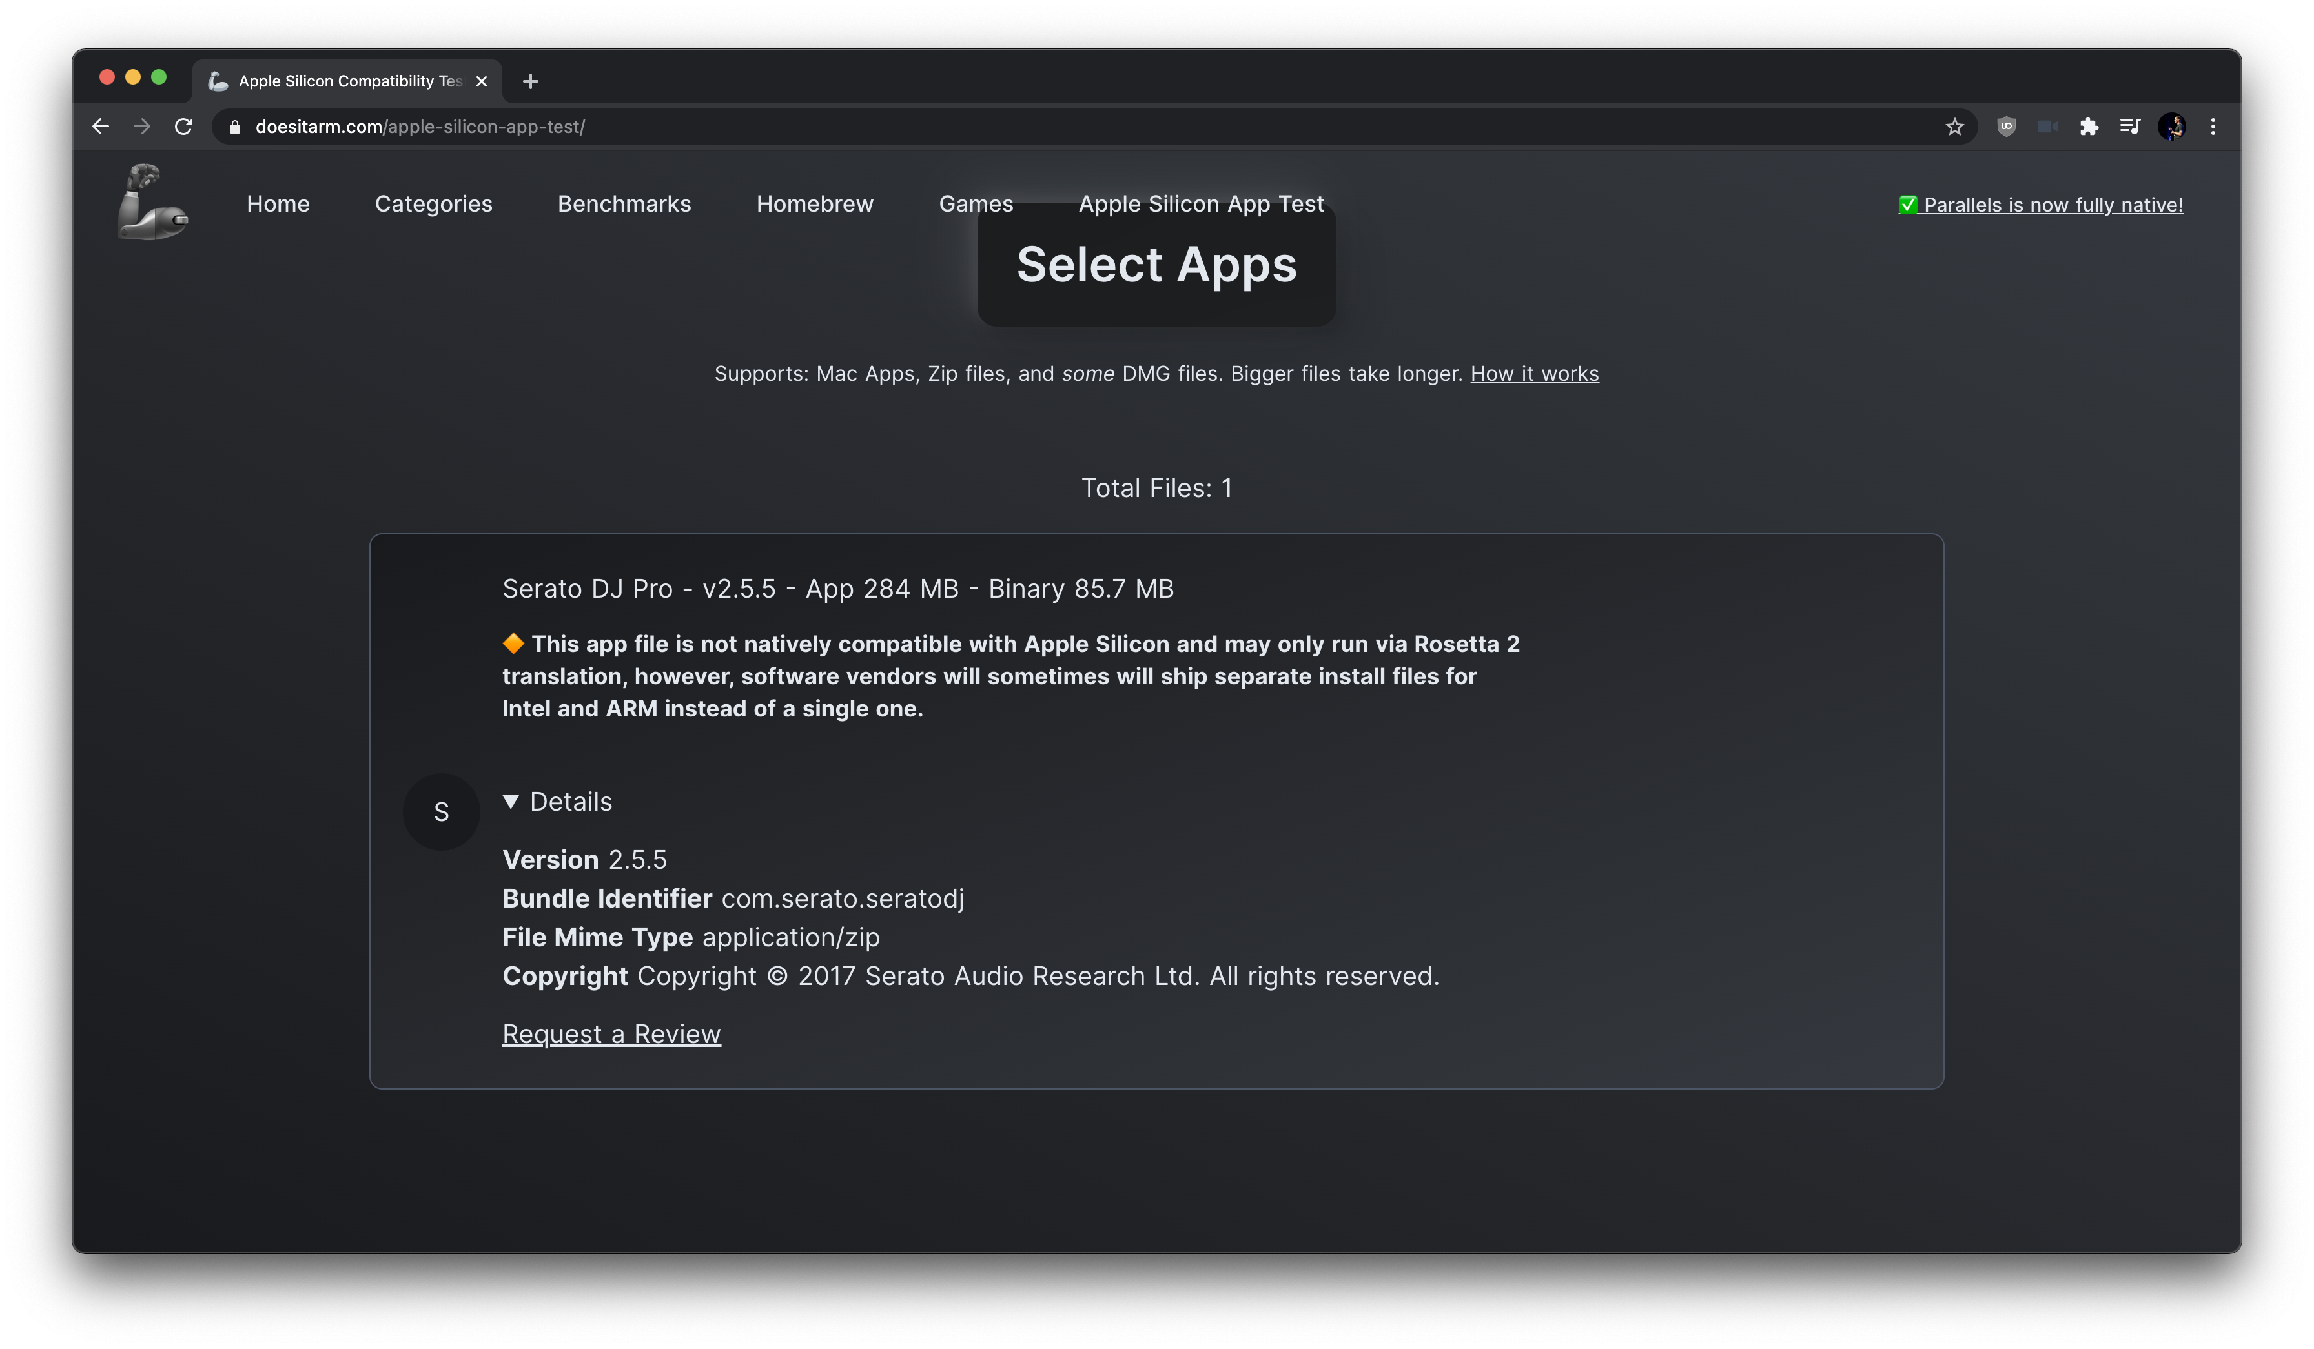Click the Copyright 2017 Serato Audio Research line
This screenshot has height=1349, width=2314.
coord(970,975)
